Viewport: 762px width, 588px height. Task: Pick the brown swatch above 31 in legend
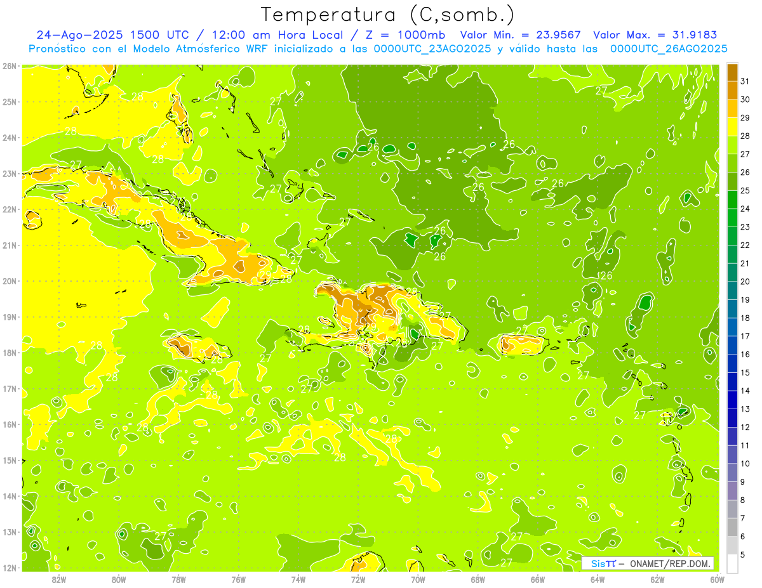point(733,72)
